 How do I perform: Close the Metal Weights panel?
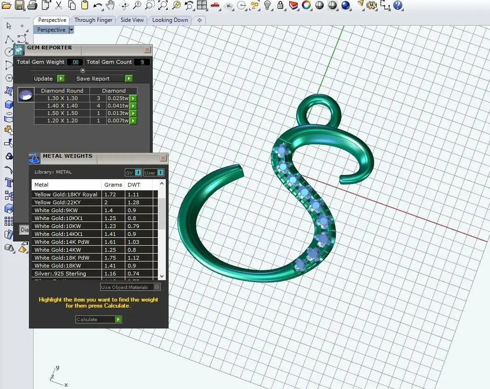163,158
